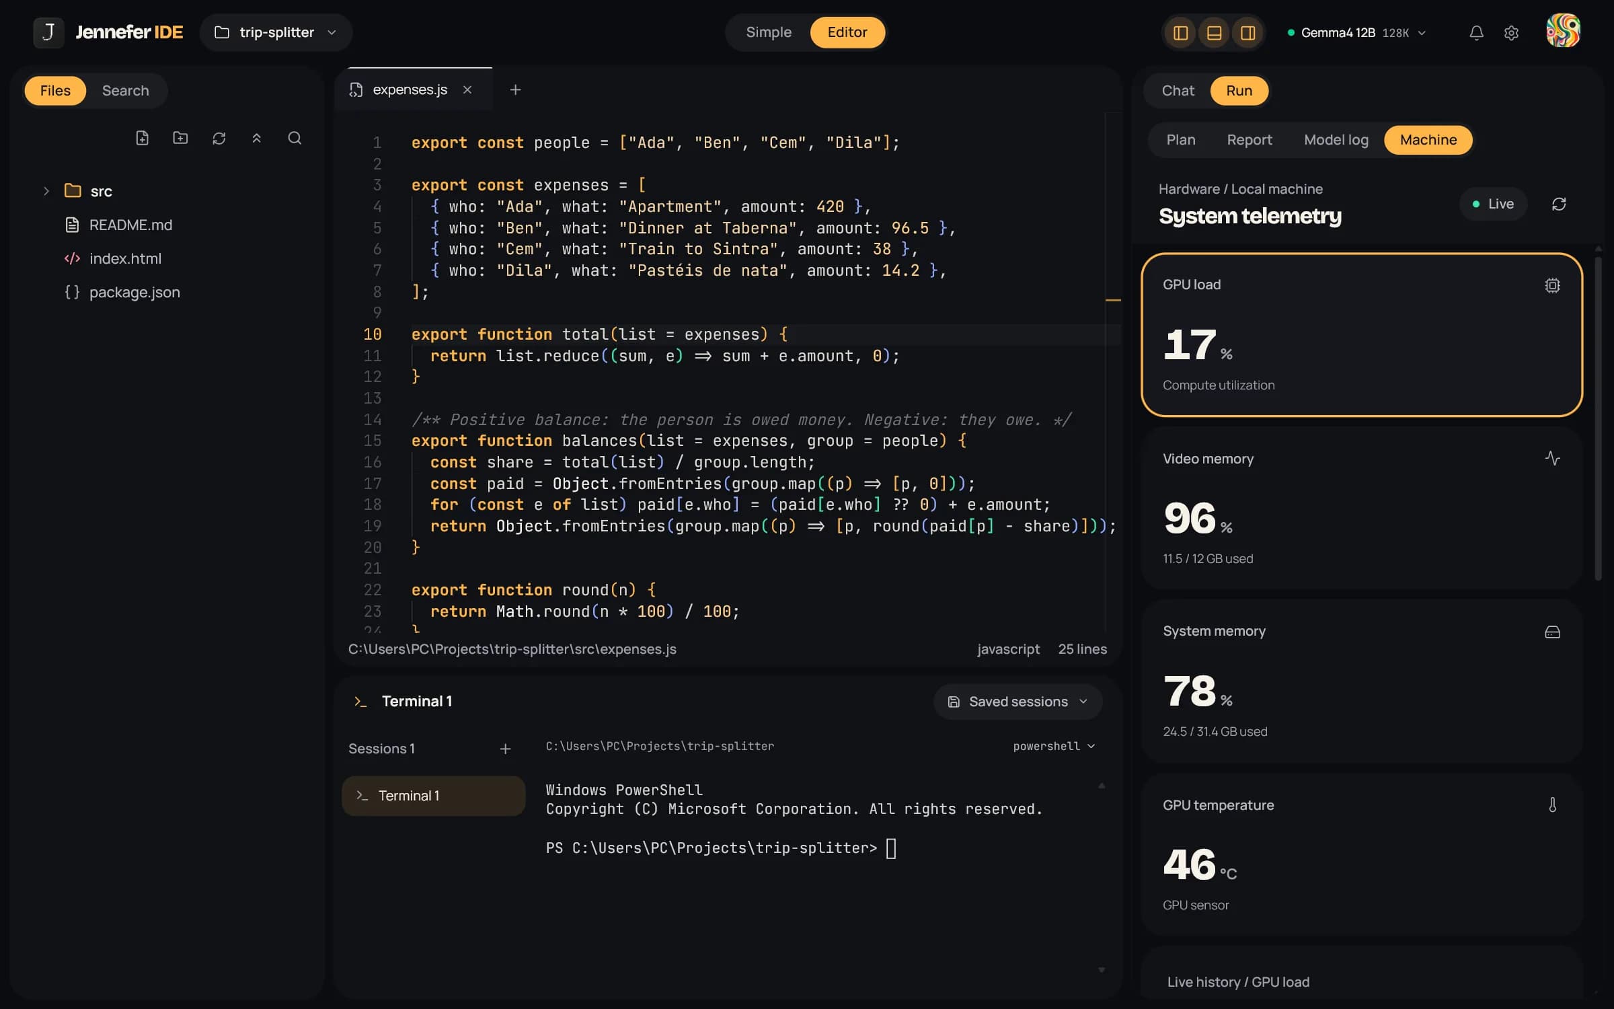Open the Plan tab
The width and height of the screenshot is (1614, 1009).
click(x=1180, y=140)
